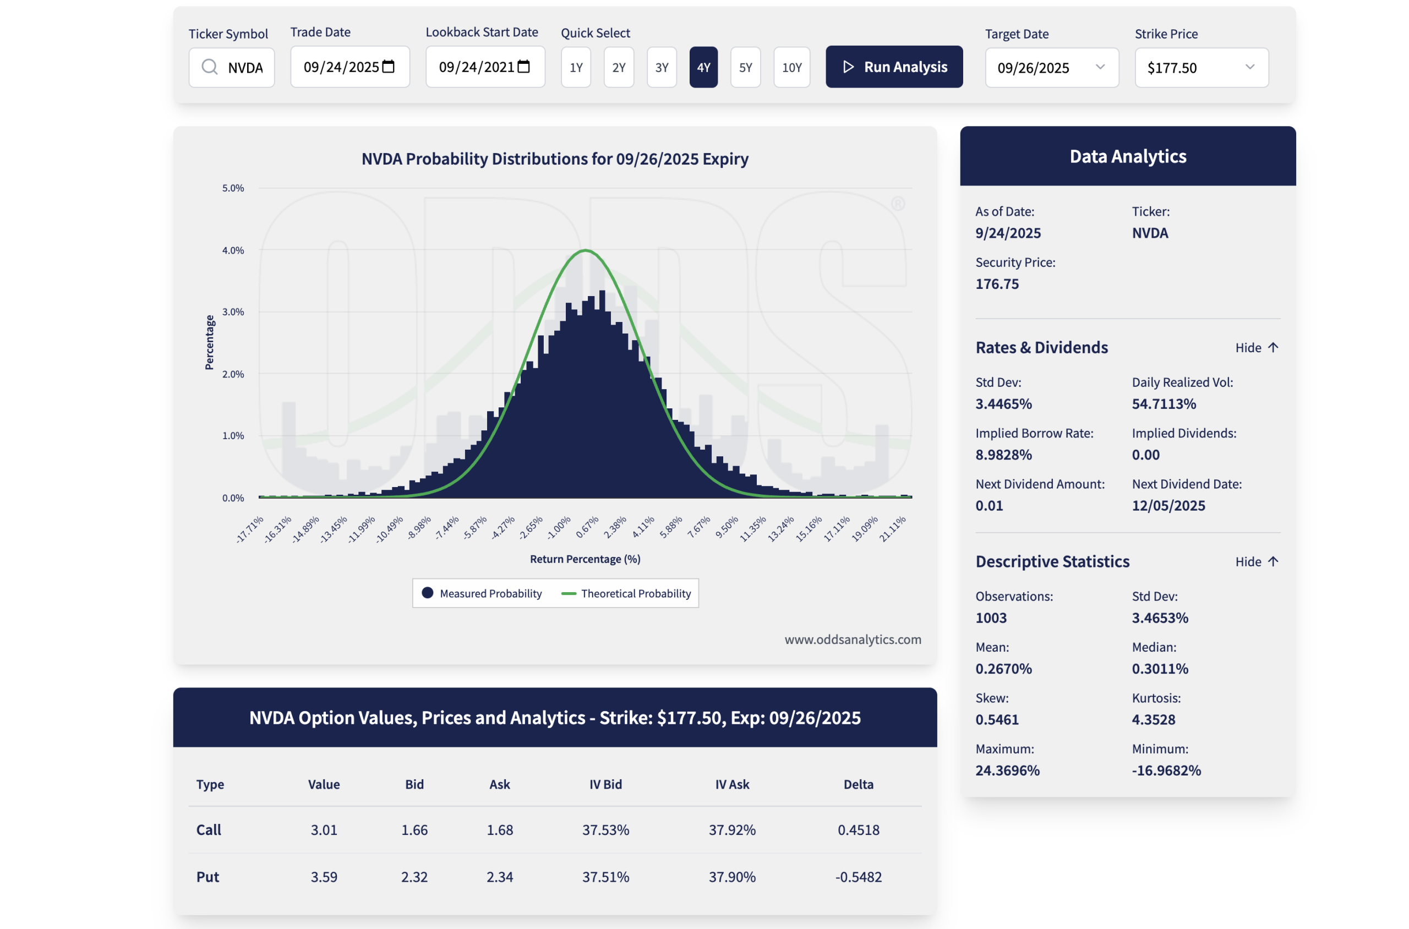1409x929 pixels.
Task: Open the Strike Price dropdown
Action: coord(1201,68)
